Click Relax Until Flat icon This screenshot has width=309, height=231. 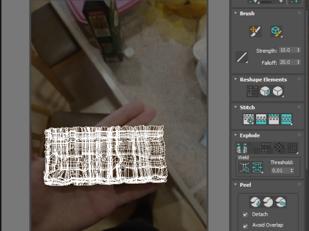click(x=265, y=91)
